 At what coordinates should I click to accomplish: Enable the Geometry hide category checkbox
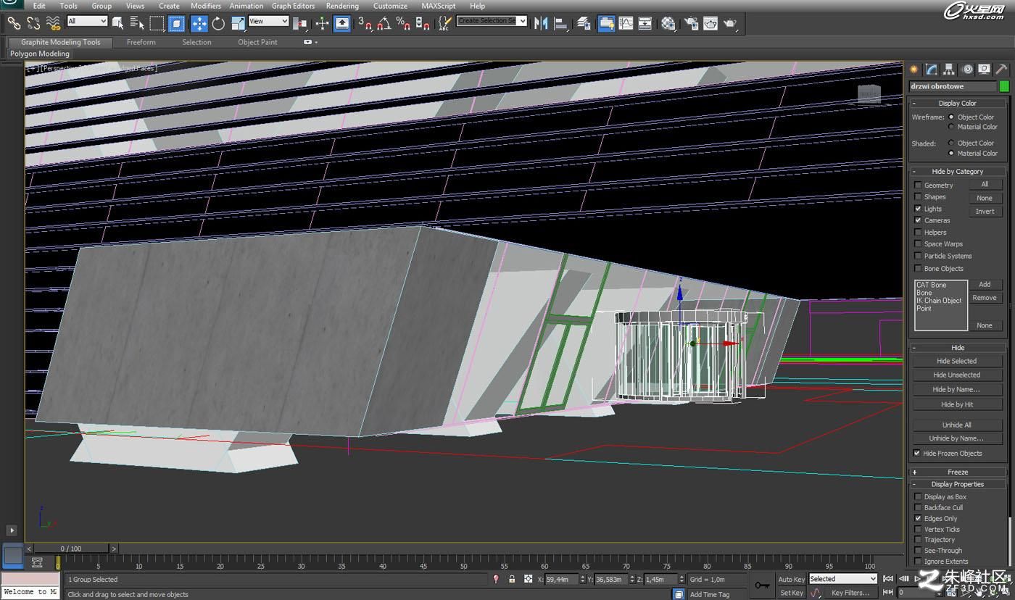[x=918, y=186]
